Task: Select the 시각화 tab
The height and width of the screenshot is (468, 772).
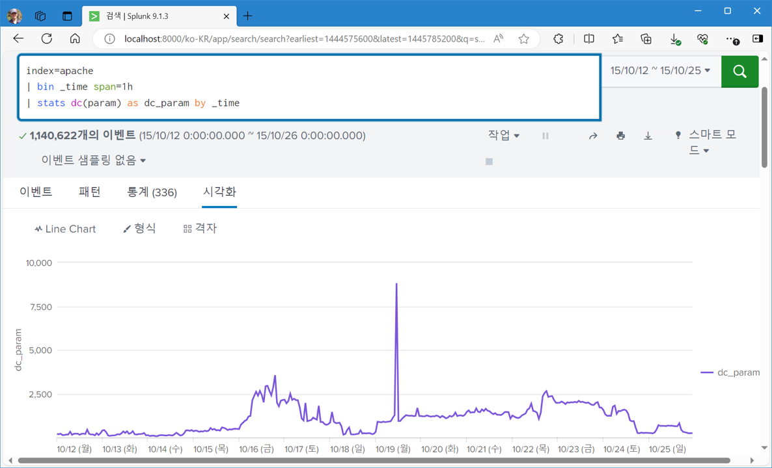Action: (219, 192)
